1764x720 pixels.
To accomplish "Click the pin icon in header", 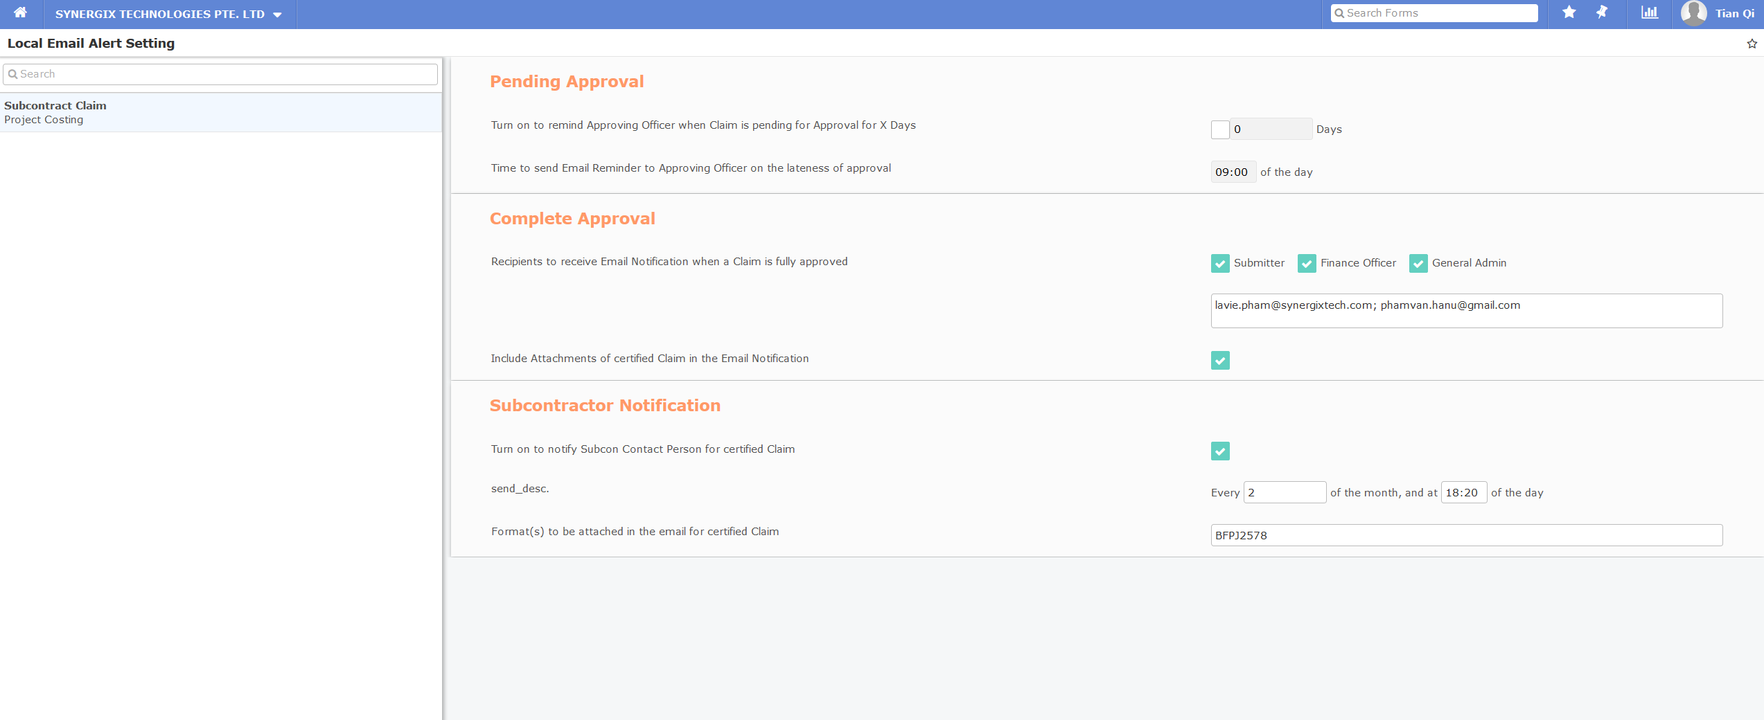I will click(x=1602, y=12).
